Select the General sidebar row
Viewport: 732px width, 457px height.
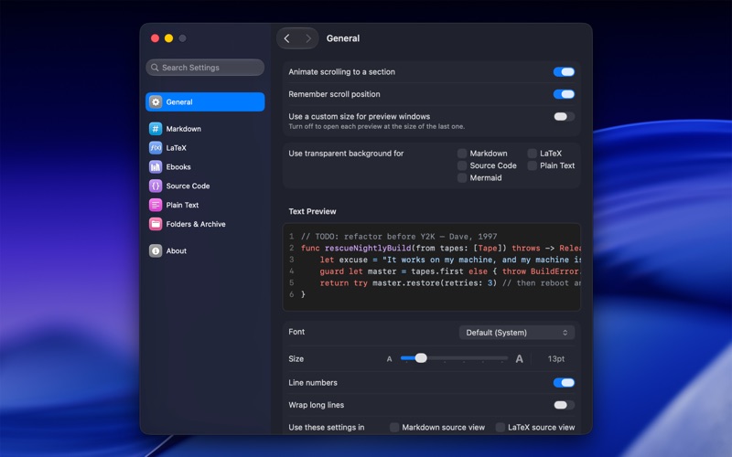click(x=205, y=101)
